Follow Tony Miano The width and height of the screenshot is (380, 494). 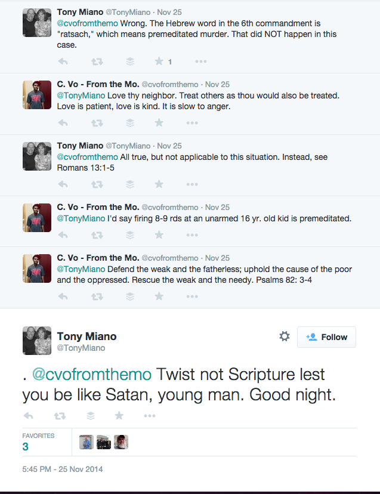tap(326, 337)
